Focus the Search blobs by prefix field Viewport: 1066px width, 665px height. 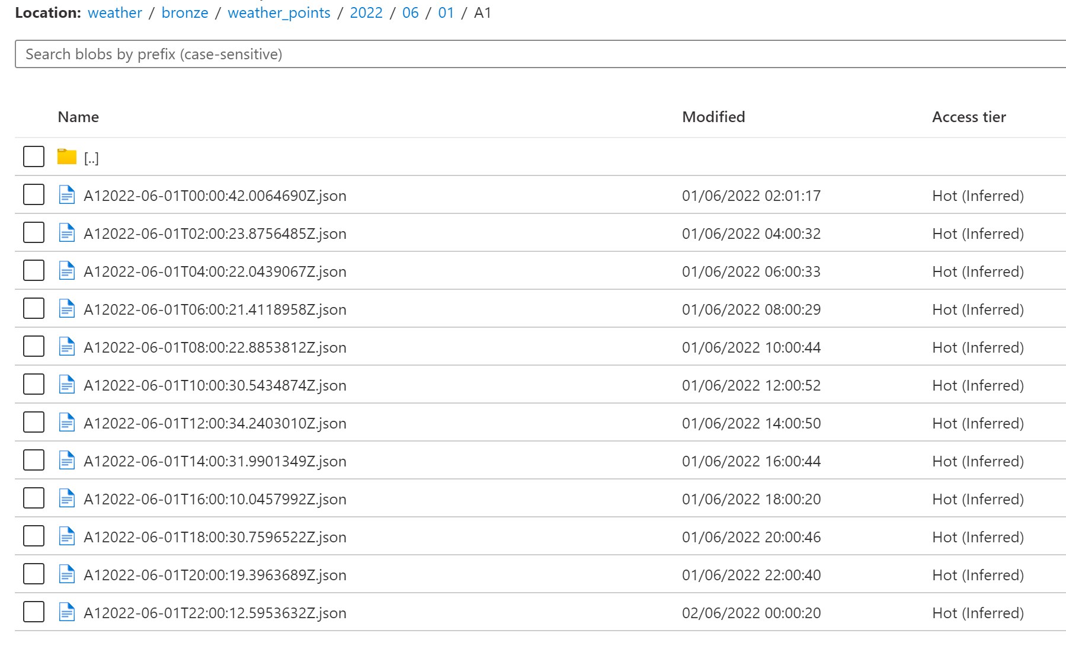(533, 55)
